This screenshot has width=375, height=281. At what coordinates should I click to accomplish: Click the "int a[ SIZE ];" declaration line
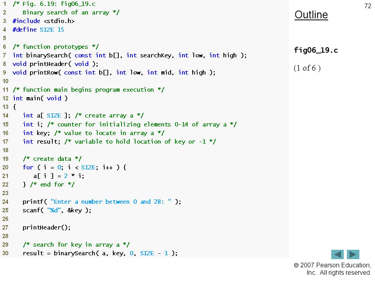coord(83,116)
